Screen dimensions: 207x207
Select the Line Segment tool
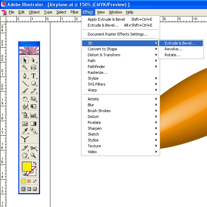tap(25, 83)
